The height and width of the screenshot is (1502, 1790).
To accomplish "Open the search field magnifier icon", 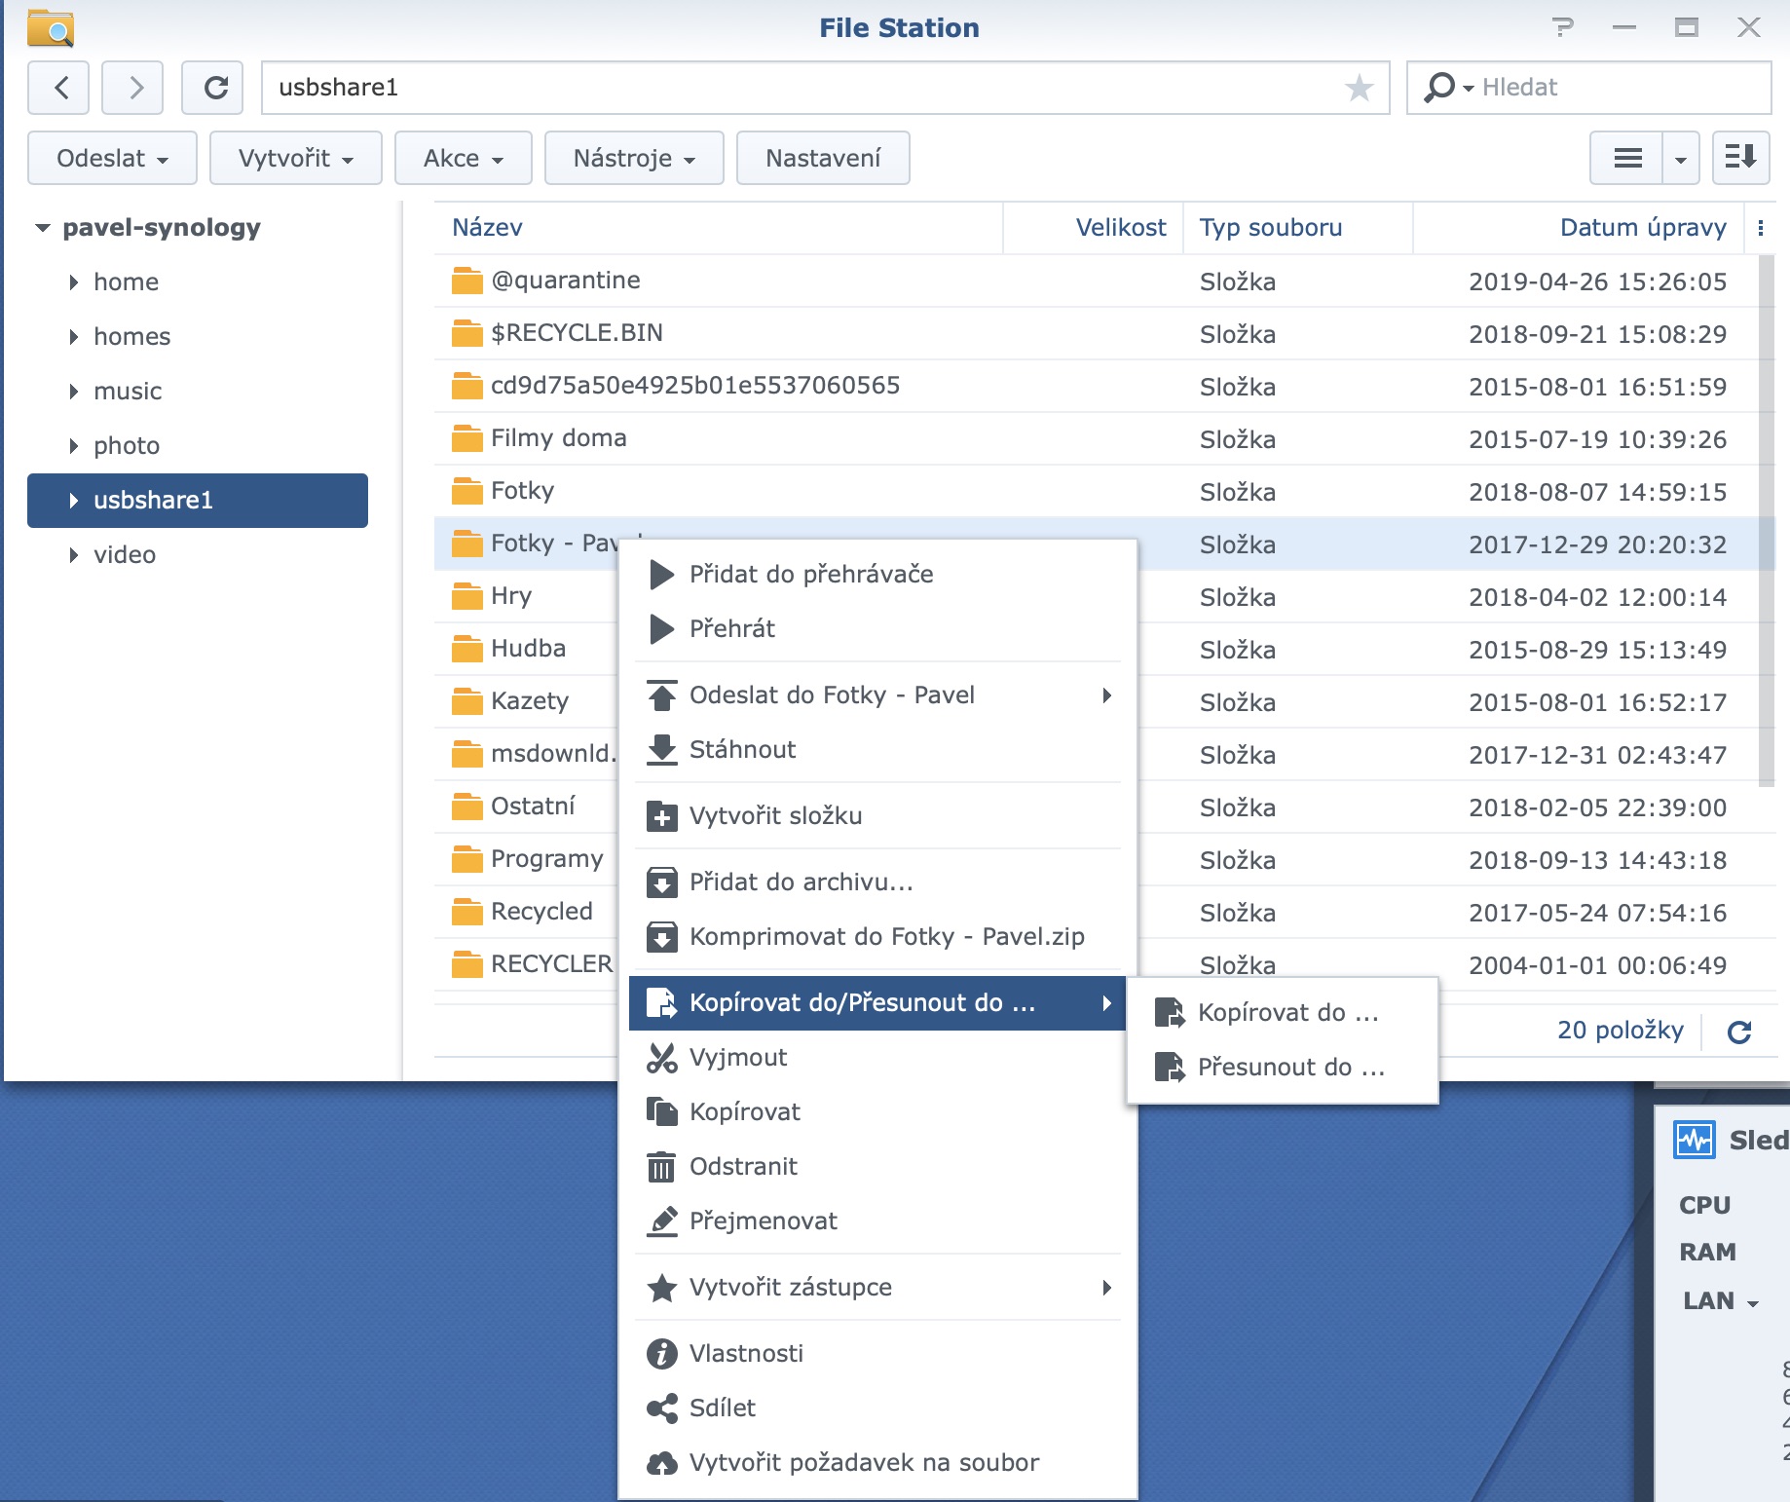I will point(1440,87).
